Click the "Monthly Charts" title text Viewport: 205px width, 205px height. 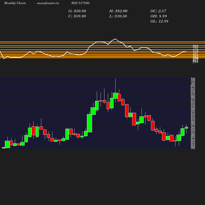pyautogui.click(x=15, y=3)
